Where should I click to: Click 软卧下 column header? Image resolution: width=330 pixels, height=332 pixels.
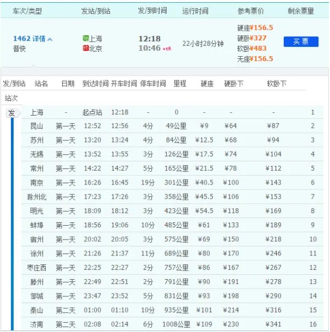[277, 84]
